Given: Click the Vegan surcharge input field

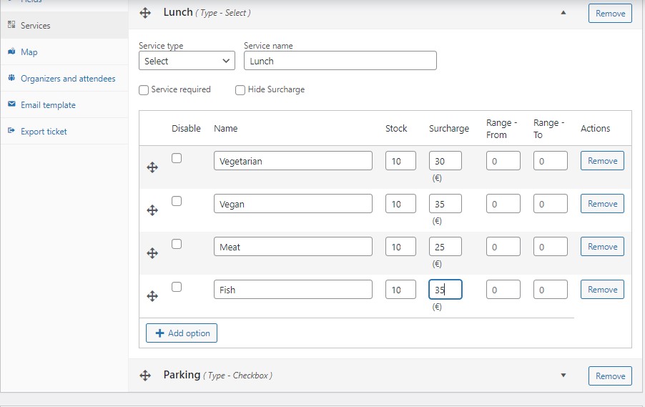Looking at the screenshot, I should coord(445,204).
